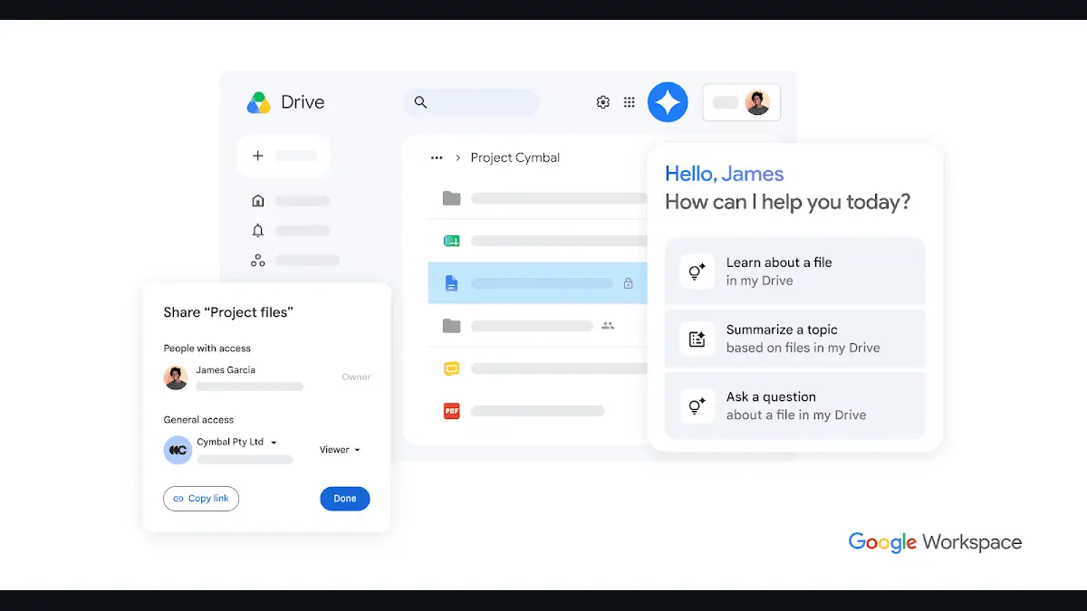Image resolution: width=1087 pixels, height=611 pixels.
Task: Click the Hello, James greeting
Action: (725, 174)
